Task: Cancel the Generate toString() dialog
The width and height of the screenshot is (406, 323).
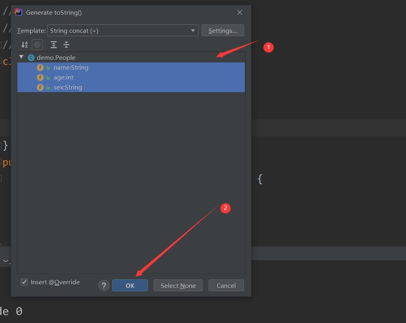Action: tap(226, 285)
